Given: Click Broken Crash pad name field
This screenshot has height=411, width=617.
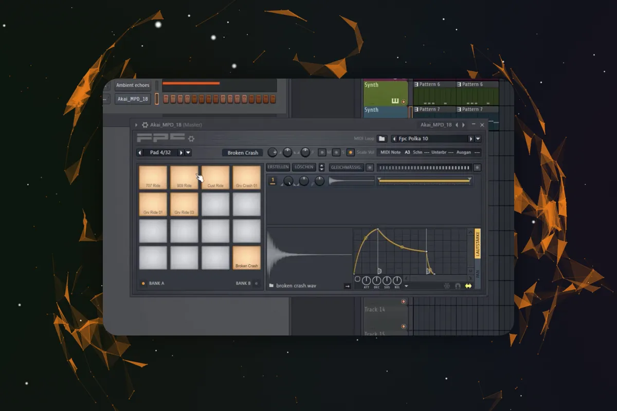Looking at the screenshot, I should tap(243, 153).
